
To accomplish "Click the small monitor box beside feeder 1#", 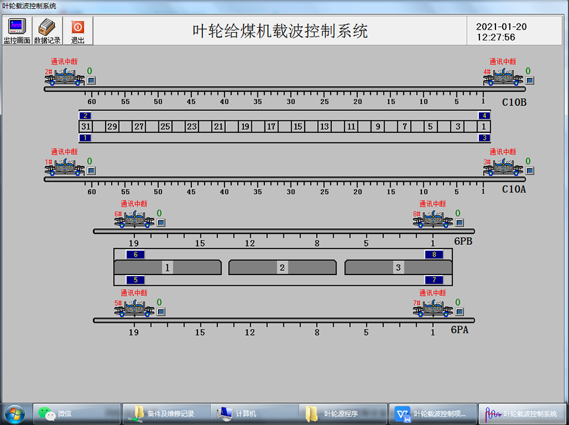I will click(x=91, y=170).
